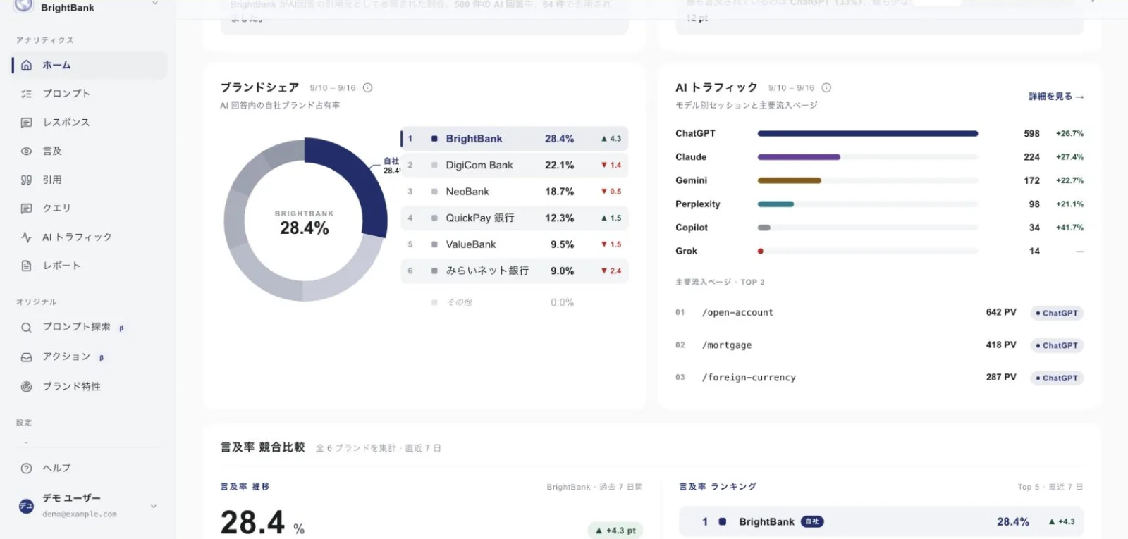Click the ブランド特性 target icon

coord(26,387)
